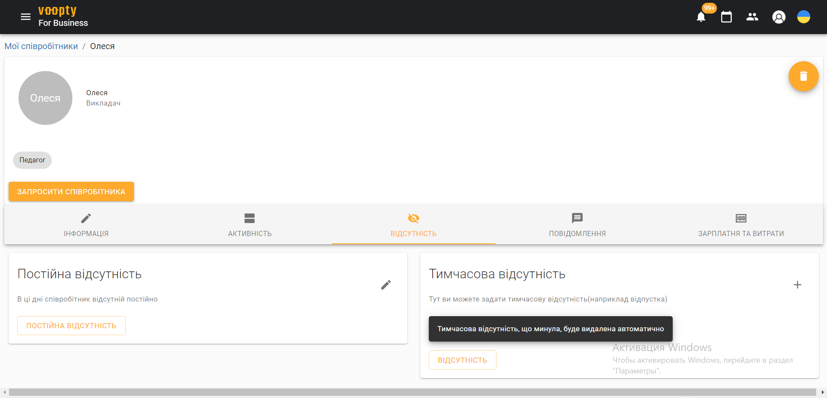The width and height of the screenshot is (827, 398).
Task: Switch to the Активність tab
Action: 250,225
